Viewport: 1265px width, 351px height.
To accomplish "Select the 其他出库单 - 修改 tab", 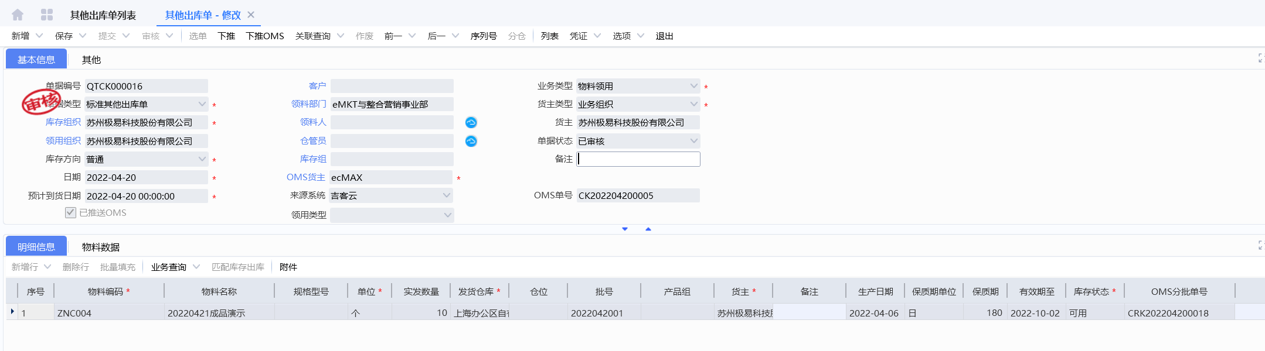I will click(203, 15).
